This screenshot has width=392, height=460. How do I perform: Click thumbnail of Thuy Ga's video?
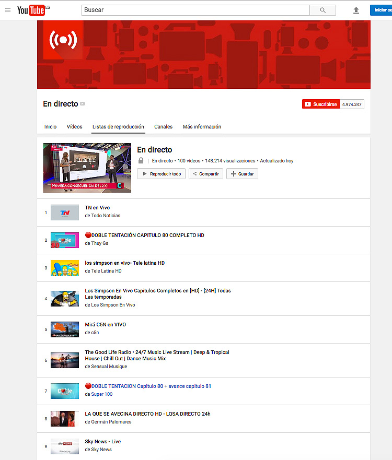[x=65, y=240]
